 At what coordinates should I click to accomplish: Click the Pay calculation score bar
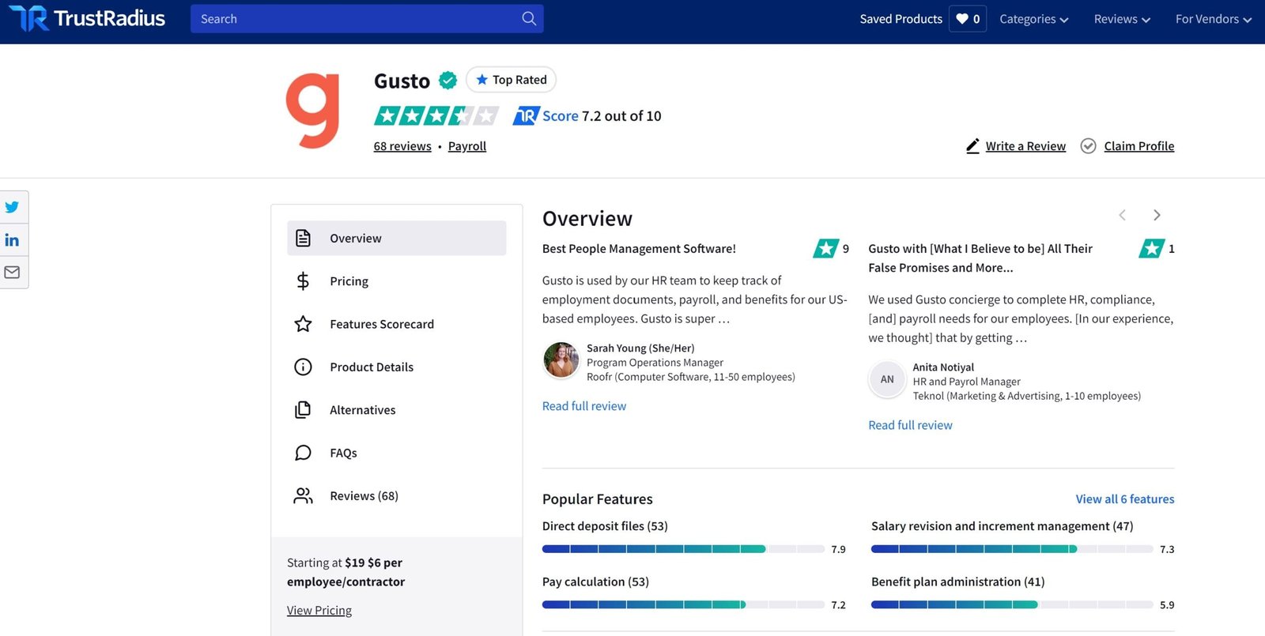coord(683,605)
